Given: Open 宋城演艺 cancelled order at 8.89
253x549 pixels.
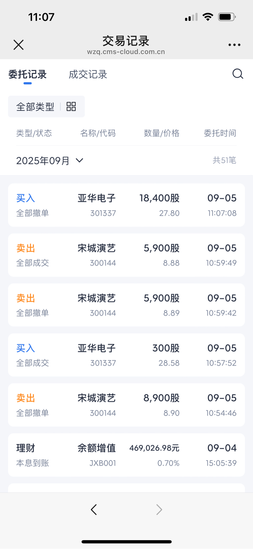Looking at the screenshot, I should coord(126,305).
